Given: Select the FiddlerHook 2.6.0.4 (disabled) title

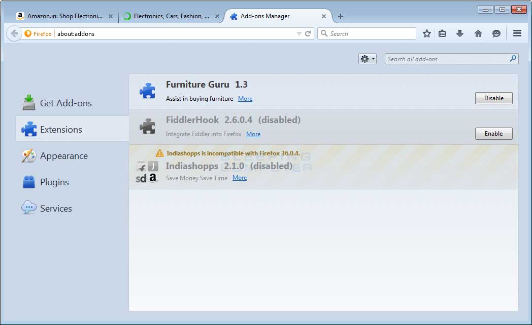Looking at the screenshot, I should (233, 120).
